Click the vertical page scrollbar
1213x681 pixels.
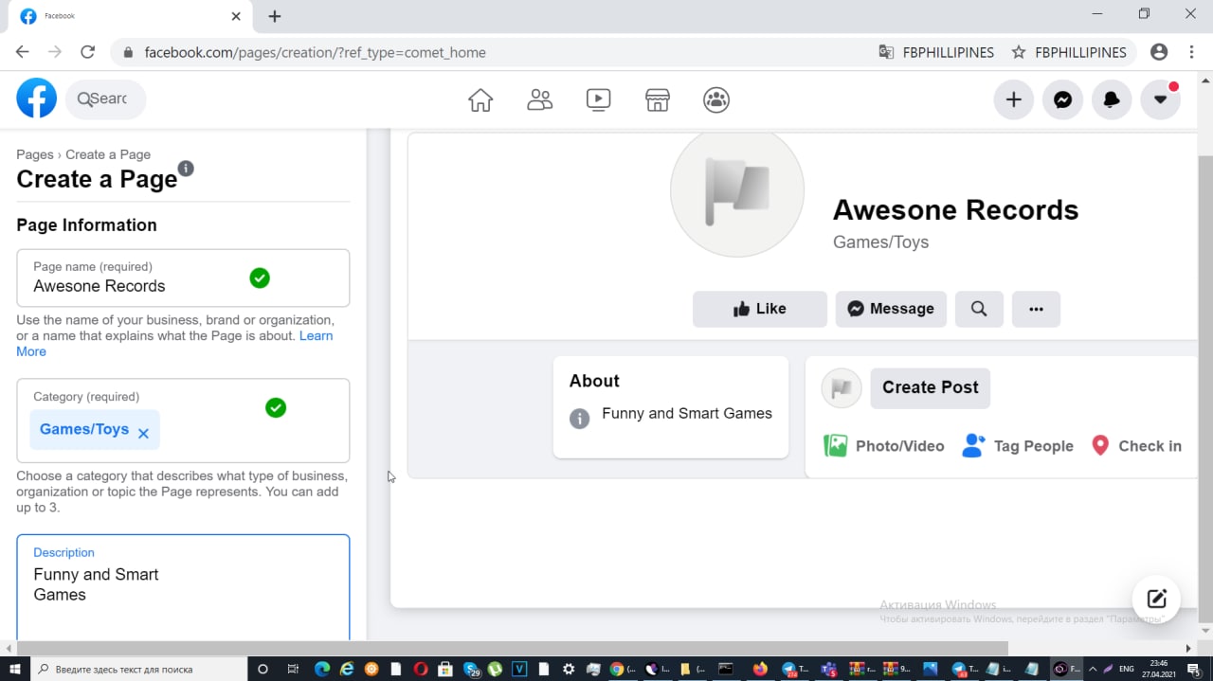1204,388
